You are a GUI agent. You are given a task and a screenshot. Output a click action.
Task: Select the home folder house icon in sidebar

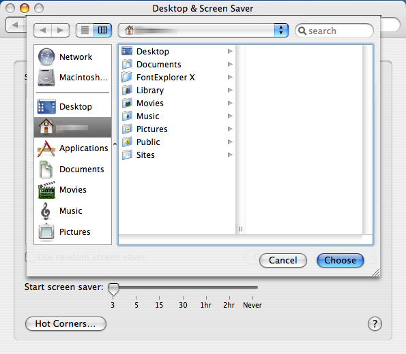click(46, 127)
